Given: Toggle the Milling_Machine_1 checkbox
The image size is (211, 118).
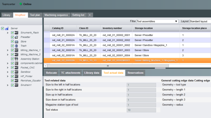Looking at the screenshot, I should click(x=13, y=50).
